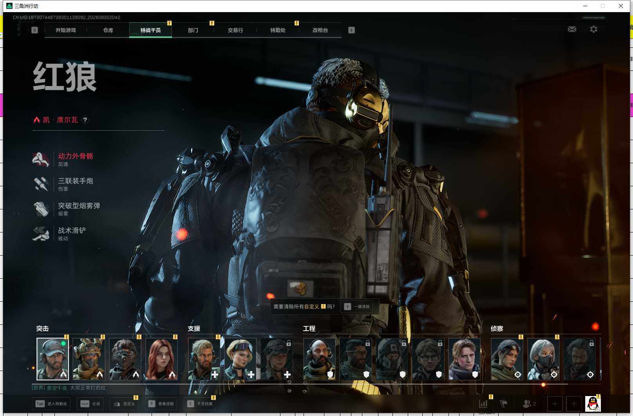Select the 突破型烟雾弹 skill icon
The width and height of the screenshot is (633, 416).
pyautogui.click(x=41, y=209)
